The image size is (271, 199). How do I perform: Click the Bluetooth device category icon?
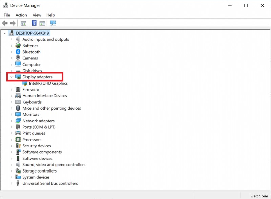(18, 52)
